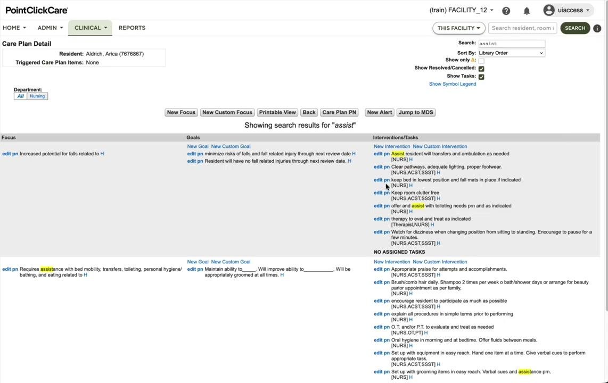608x383 pixels.
Task: Open Printable View
Action: (x=277, y=112)
